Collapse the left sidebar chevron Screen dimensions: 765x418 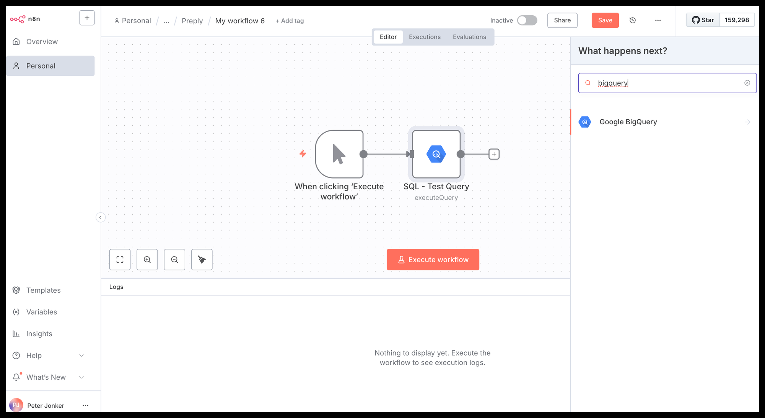tap(100, 218)
